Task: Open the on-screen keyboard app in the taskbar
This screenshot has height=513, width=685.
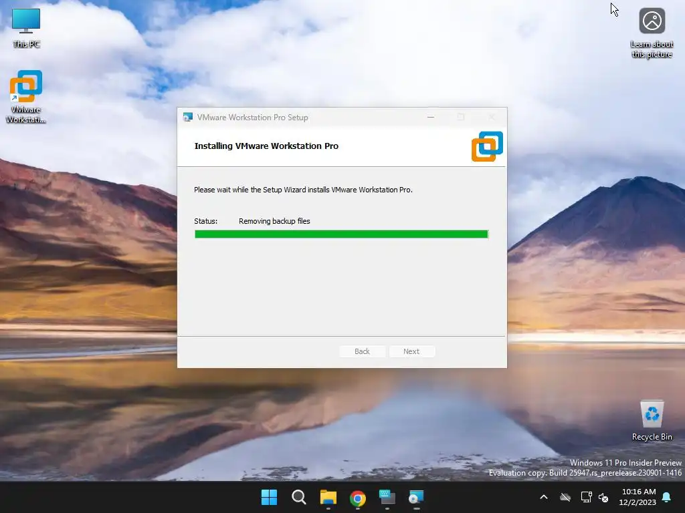Action: coord(387,497)
